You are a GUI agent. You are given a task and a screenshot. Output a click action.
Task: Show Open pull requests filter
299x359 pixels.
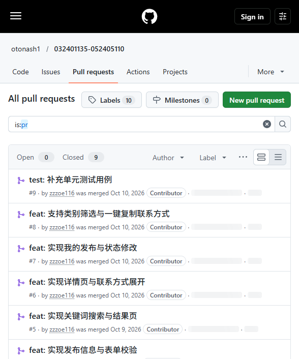[x=35, y=157]
